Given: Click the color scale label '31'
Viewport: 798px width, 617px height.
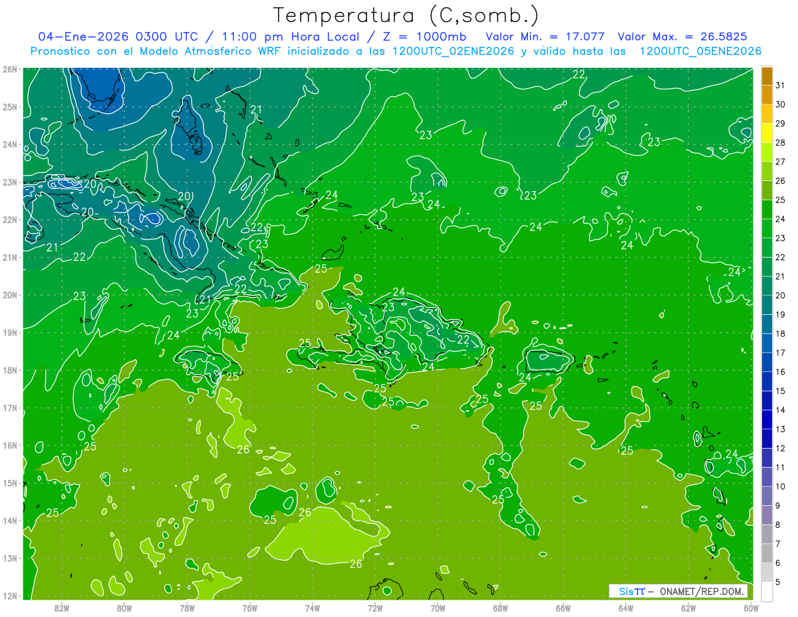Looking at the screenshot, I should 781,85.
